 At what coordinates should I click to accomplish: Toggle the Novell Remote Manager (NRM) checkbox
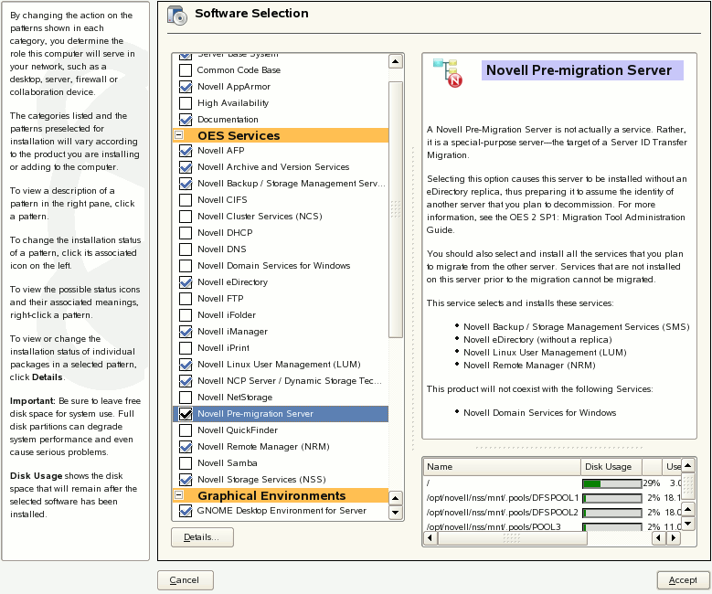pos(186,446)
